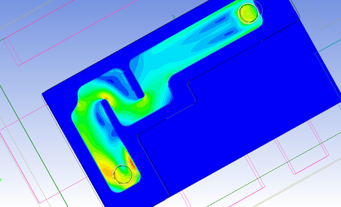This screenshot has height=207, width=341.
Task: Click the empty gradient background at the top left
Action: (x=34, y=13)
